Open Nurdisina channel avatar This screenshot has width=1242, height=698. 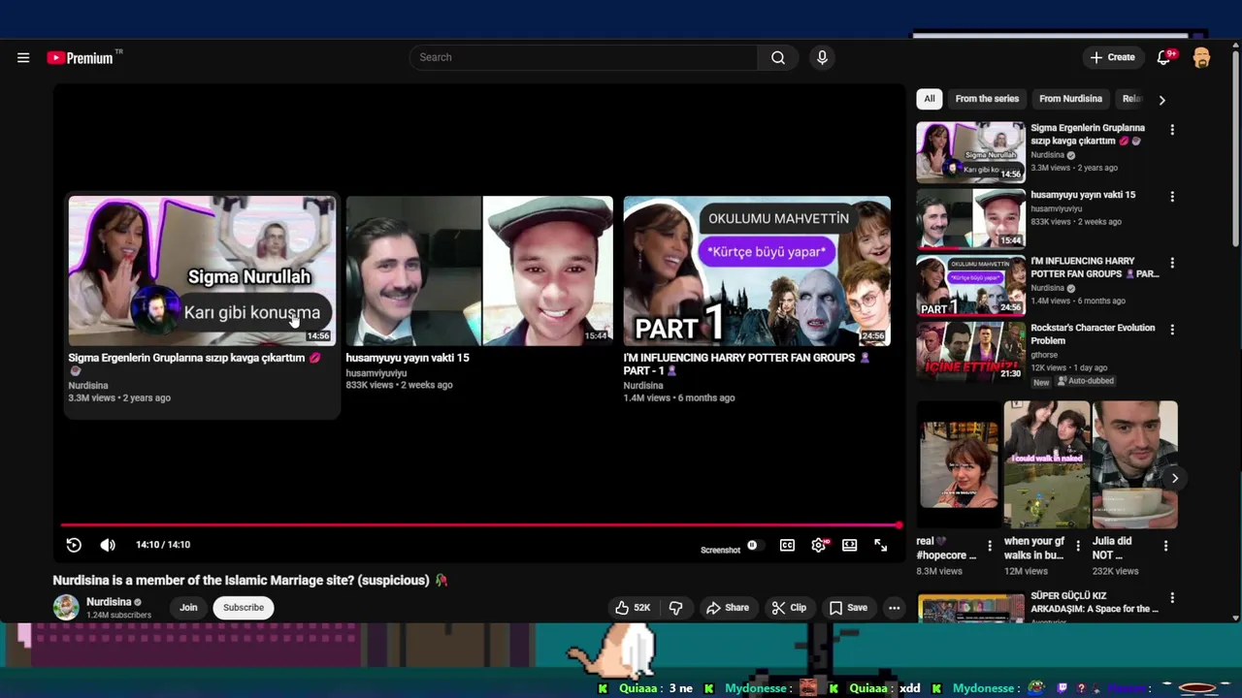pos(66,607)
